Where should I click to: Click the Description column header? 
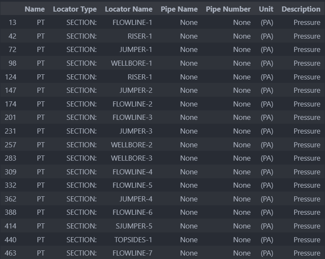[301, 9]
